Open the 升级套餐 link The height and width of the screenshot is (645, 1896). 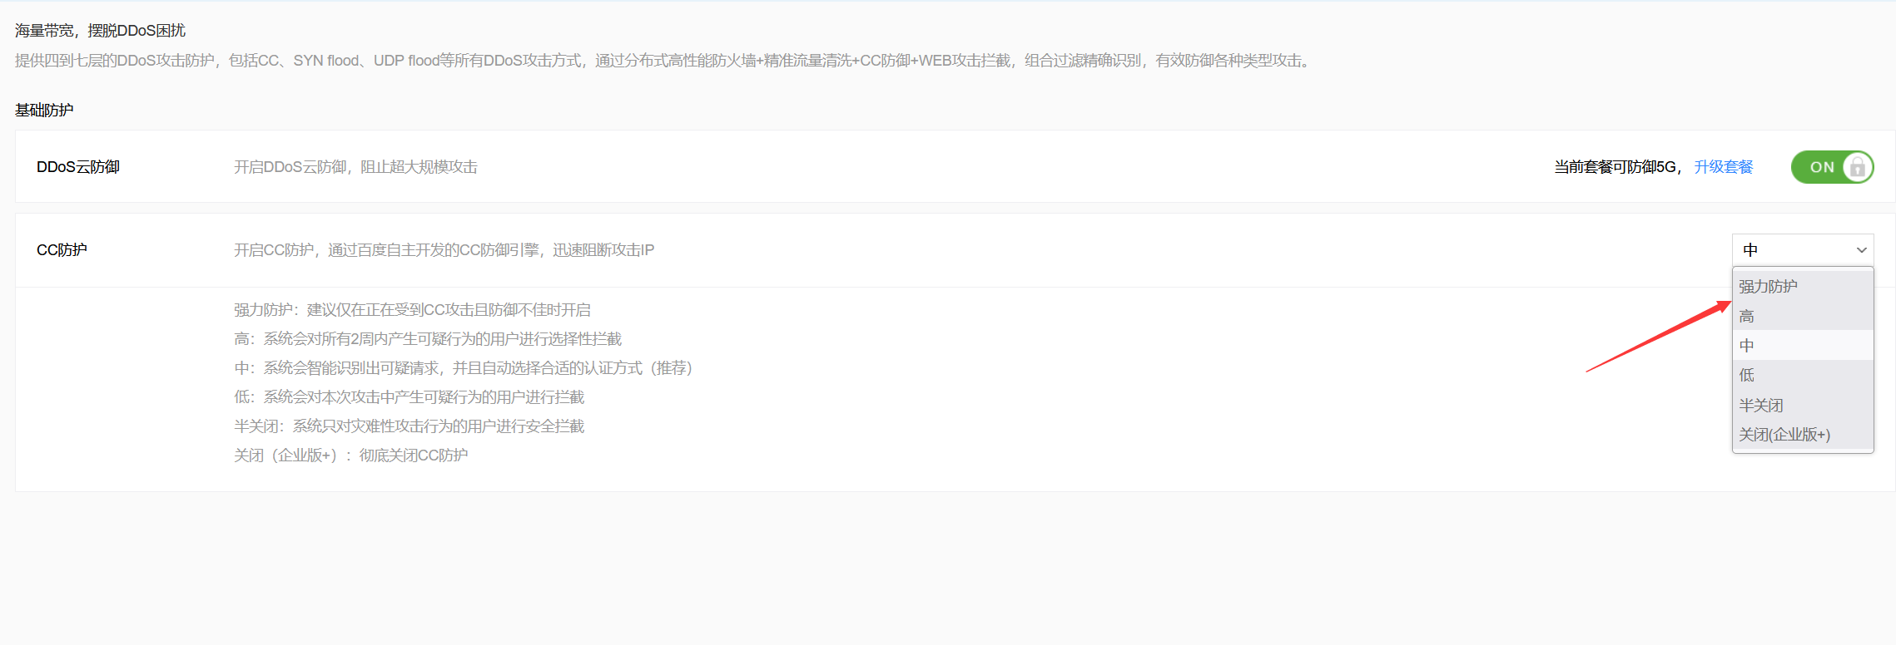point(1724,167)
